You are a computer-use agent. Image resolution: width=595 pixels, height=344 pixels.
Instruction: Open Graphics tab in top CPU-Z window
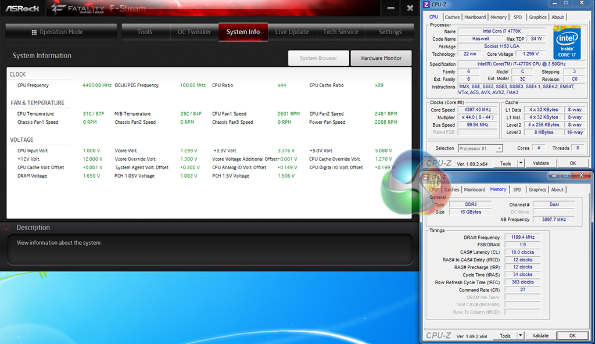click(537, 17)
